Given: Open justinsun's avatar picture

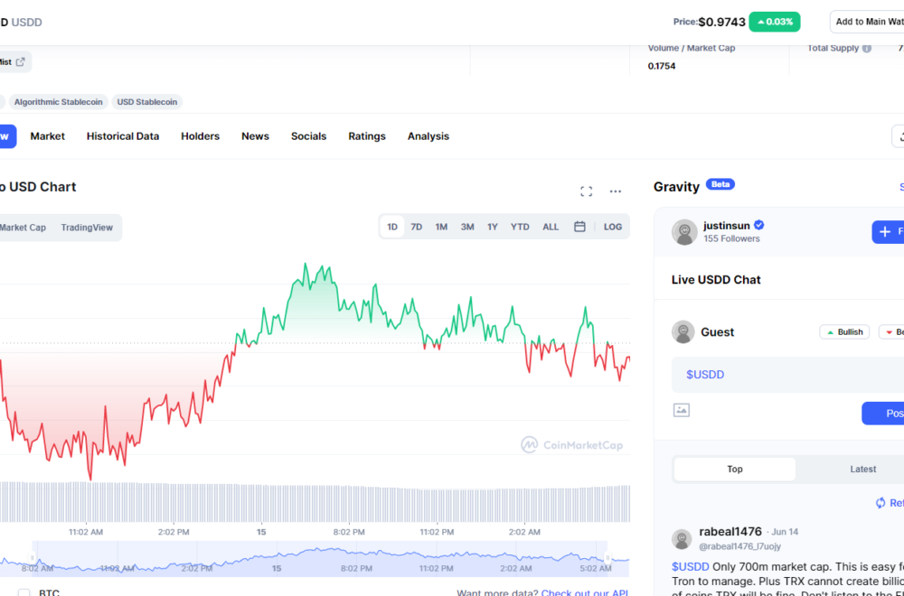Looking at the screenshot, I should click(x=684, y=231).
